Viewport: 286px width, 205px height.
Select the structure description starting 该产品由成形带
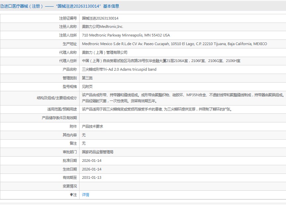coord(183,98)
